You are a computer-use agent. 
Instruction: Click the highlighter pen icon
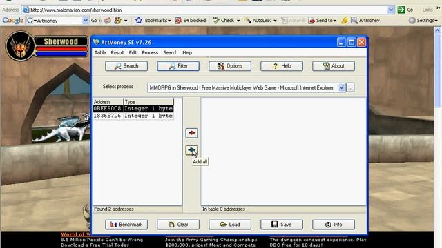tap(344, 21)
